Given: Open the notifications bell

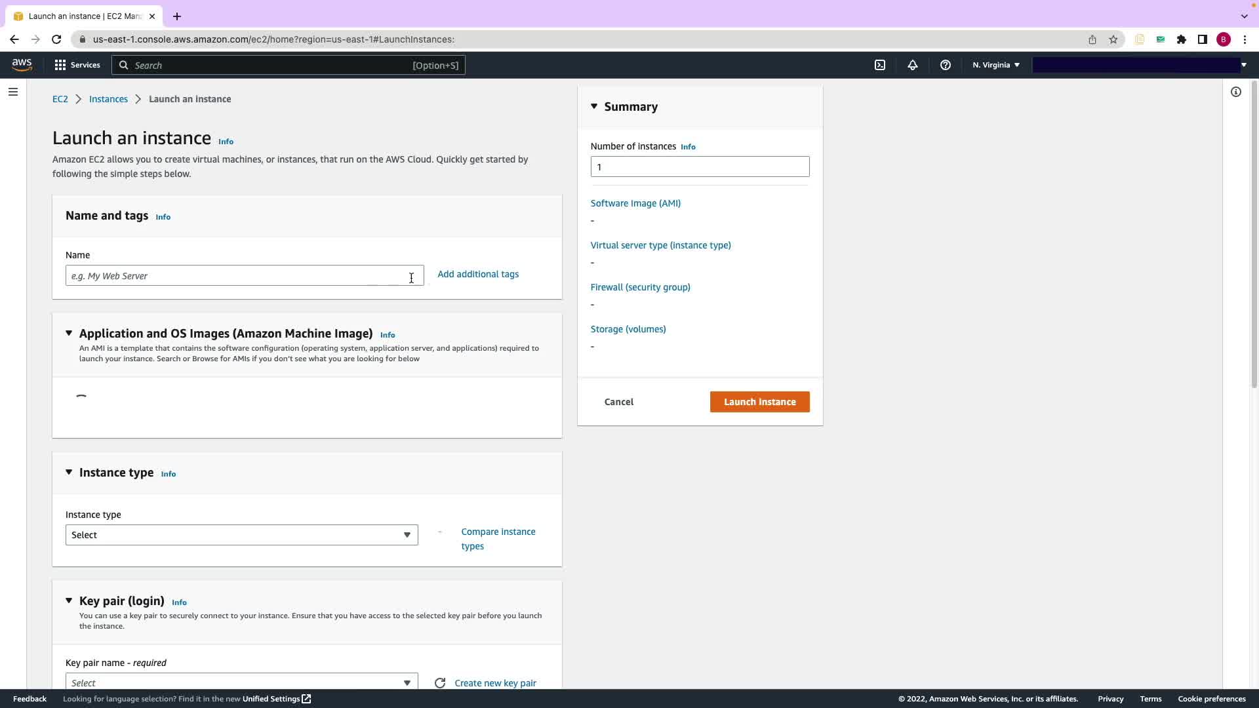Looking at the screenshot, I should point(912,65).
